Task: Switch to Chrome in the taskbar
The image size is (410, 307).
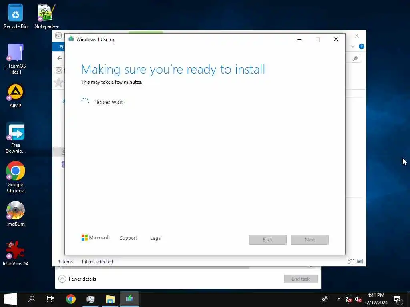Action: pos(70,299)
